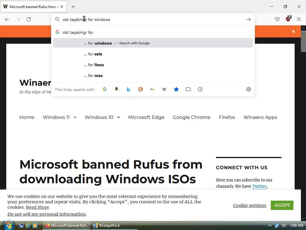The image size is (306, 230).
Task: Search bookmarks using the star icon
Action: pos(176,89)
